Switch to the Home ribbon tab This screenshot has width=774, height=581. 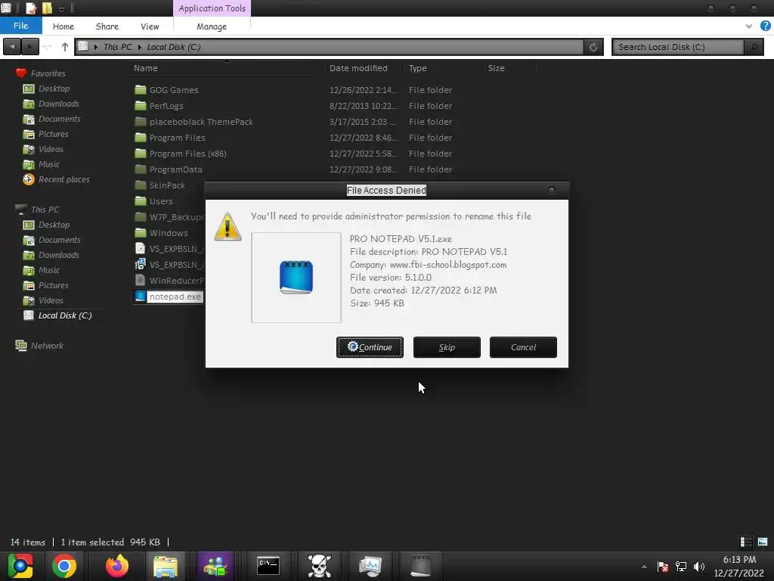tap(63, 26)
